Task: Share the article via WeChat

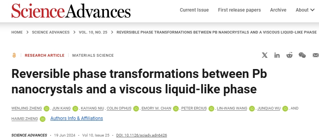Action: 302,55
